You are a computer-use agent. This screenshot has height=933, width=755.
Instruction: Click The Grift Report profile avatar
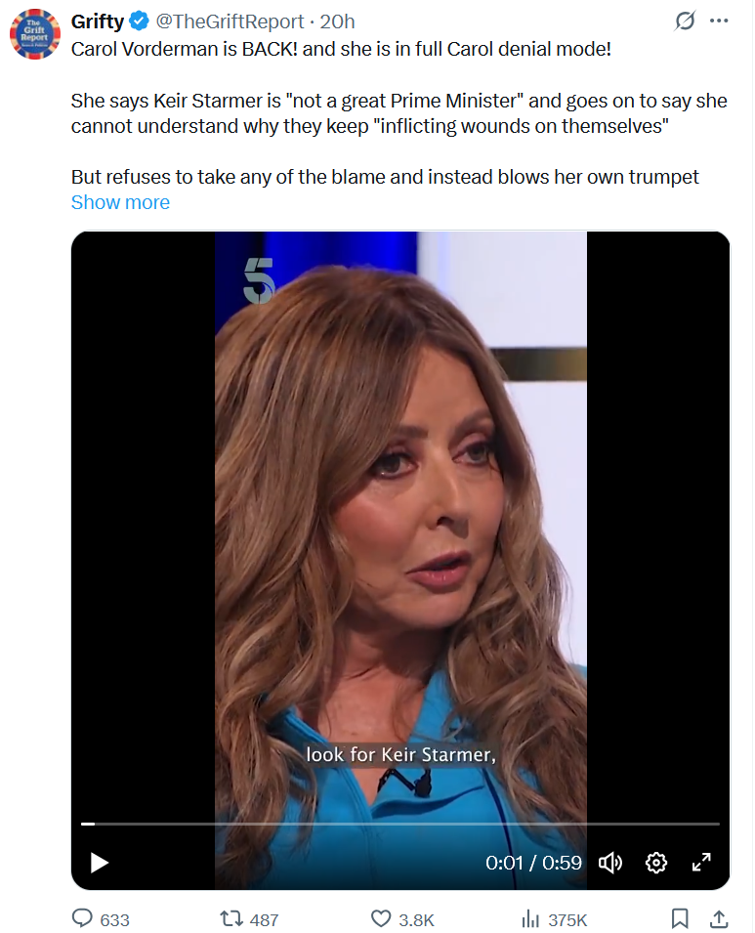click(35, 34)
